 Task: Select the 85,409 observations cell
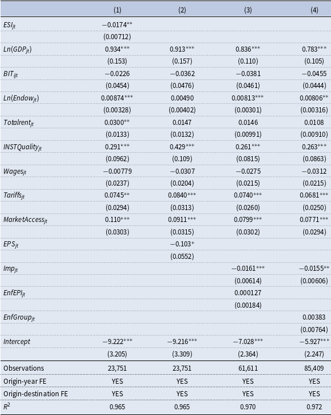[x=314, y=368]
